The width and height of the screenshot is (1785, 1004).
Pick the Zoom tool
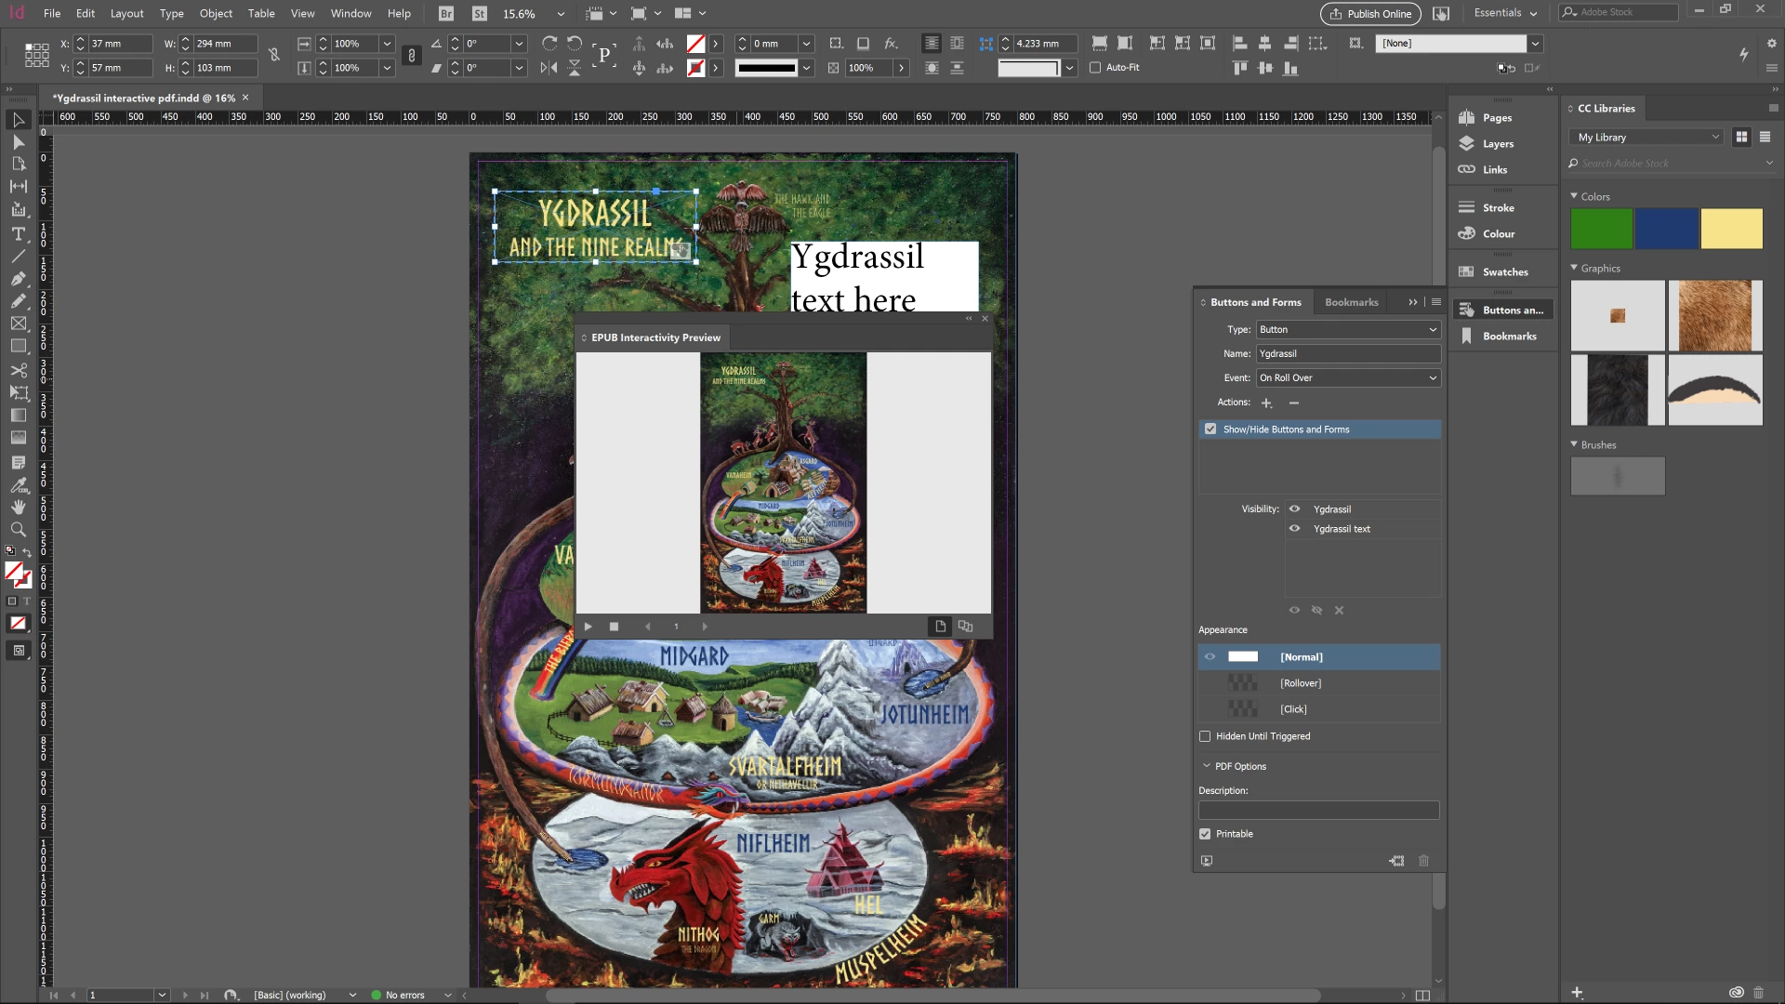tap(18, 530)
